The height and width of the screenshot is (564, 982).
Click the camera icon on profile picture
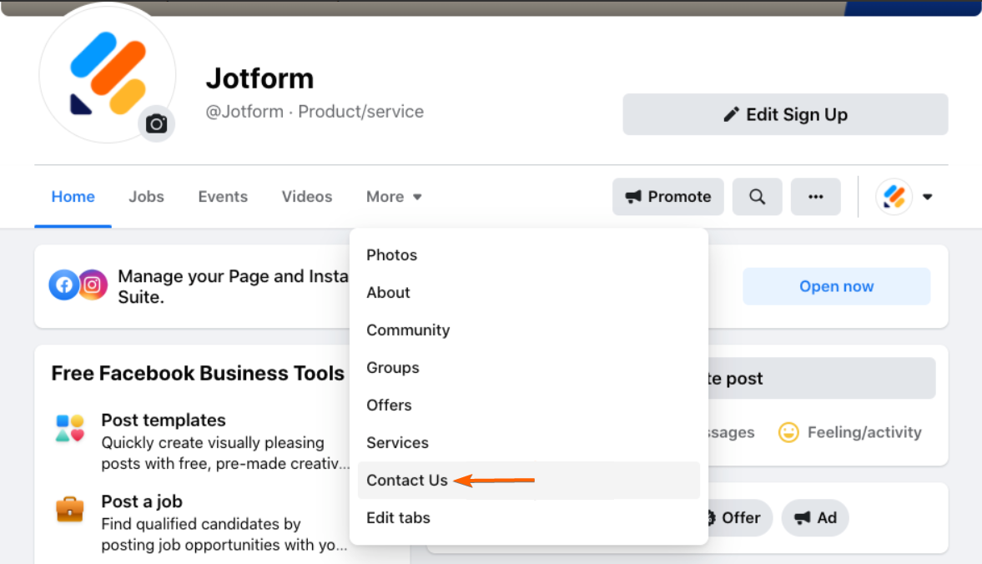(156, 124)
